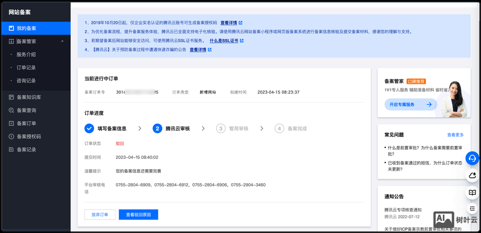Screen dimensions: 481x233
Task: Click the 开启专属服务 button
Action: [x=411, y=104]
